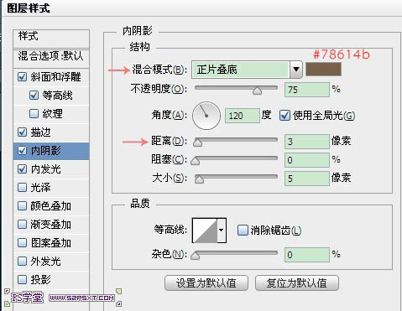Click the contour curve thumbnail
Viewport: 402px width, 311px height.
point(205,231)
